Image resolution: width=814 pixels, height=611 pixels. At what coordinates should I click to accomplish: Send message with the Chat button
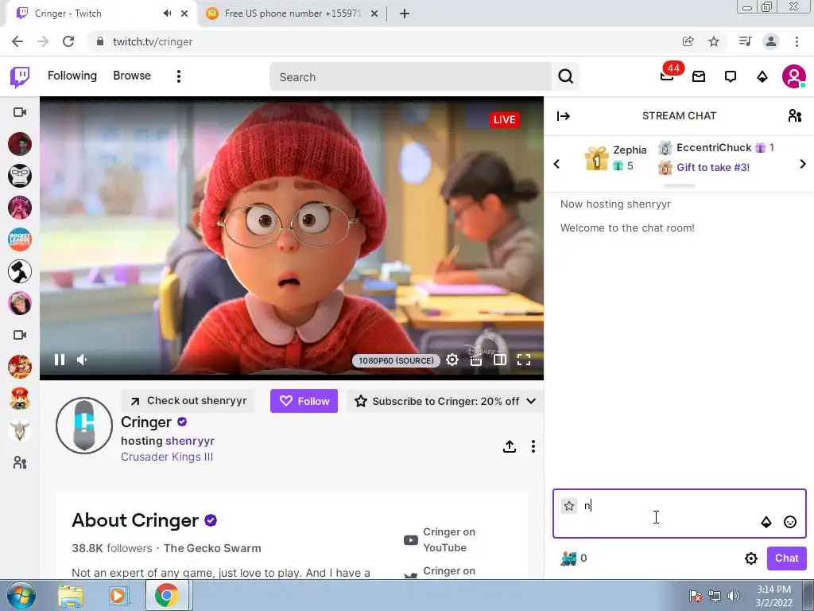786,558
